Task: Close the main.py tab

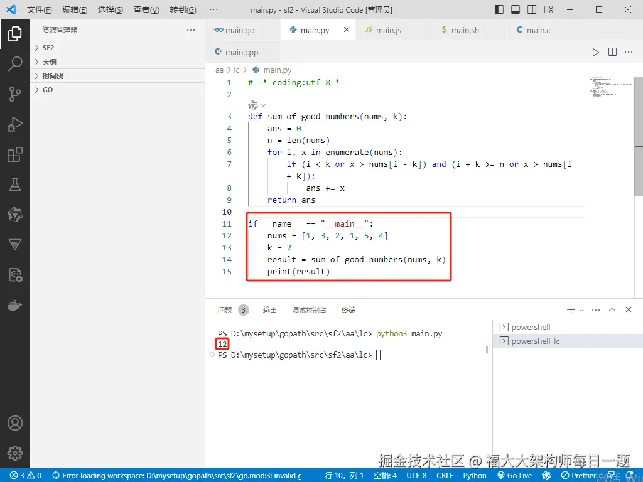Action: pos(347,29)
